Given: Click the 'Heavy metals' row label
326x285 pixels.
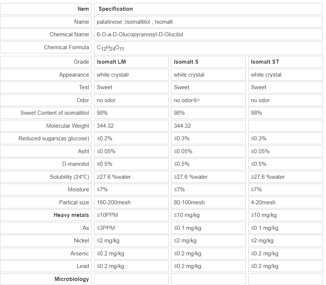Looking at the screenshot, I should pos(71,215).
